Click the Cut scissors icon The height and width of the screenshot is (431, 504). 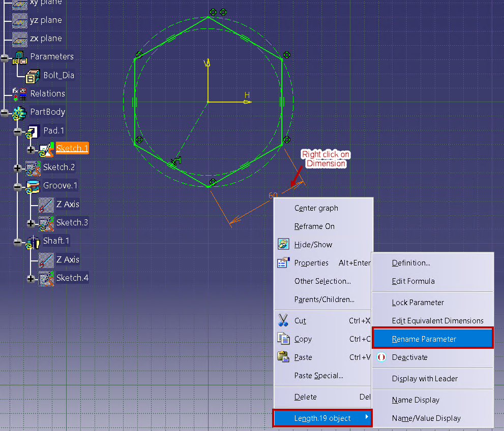283,321
